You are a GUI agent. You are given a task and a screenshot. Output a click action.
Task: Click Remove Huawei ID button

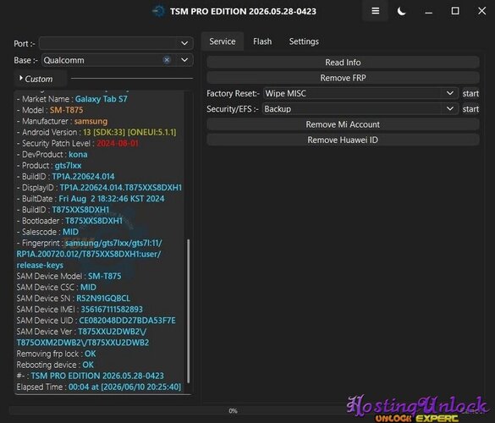coord(343,140)
